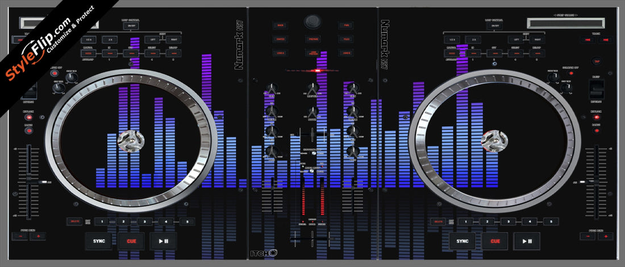Screen dimensions: 625x267
Task: Click left deck pitch bend plus button
Action: click(x=38, y=236)
